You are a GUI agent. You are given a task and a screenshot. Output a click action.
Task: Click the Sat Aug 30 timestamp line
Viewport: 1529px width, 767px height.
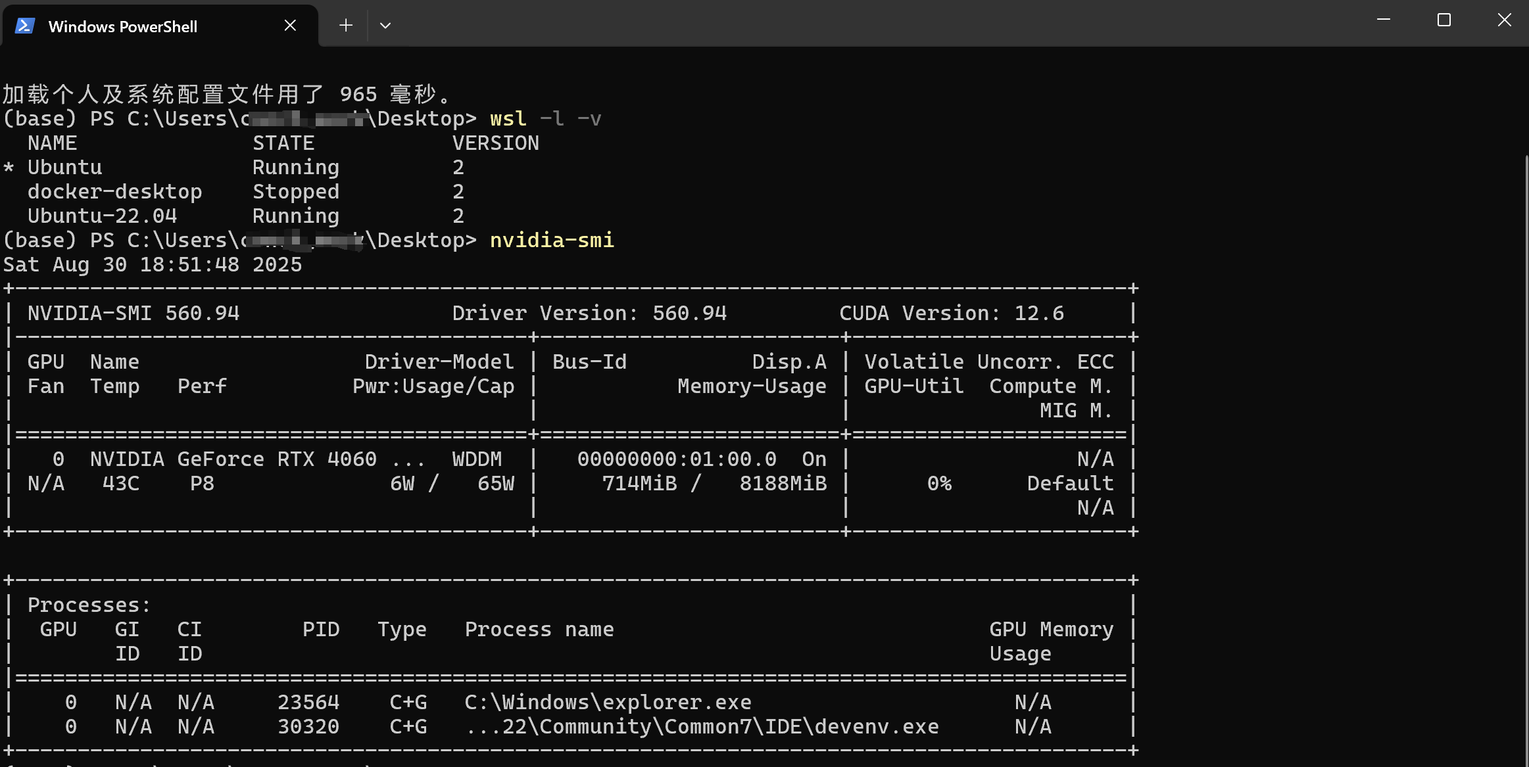153,264
